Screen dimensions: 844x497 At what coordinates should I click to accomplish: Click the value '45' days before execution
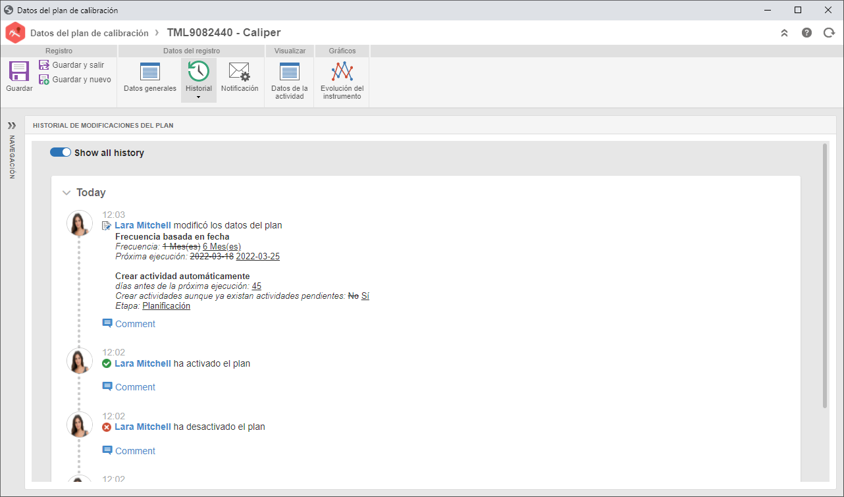pos(257,286)
